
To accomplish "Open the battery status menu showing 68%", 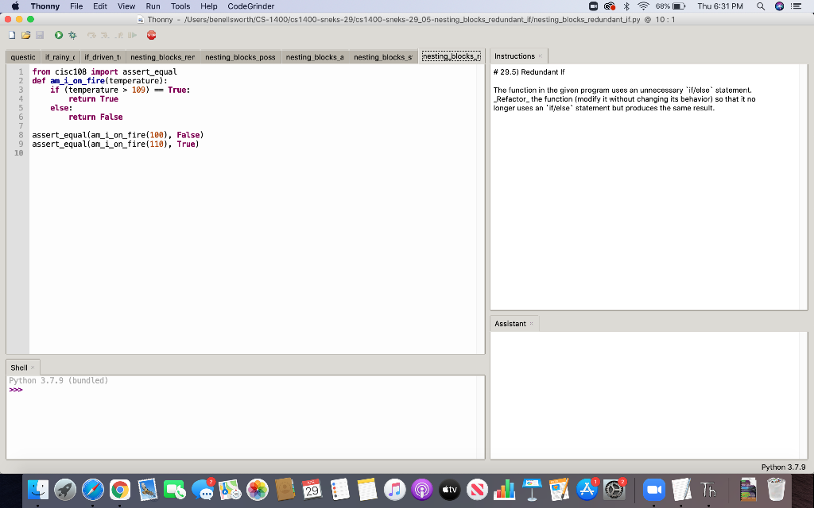I will coord(670,6).
